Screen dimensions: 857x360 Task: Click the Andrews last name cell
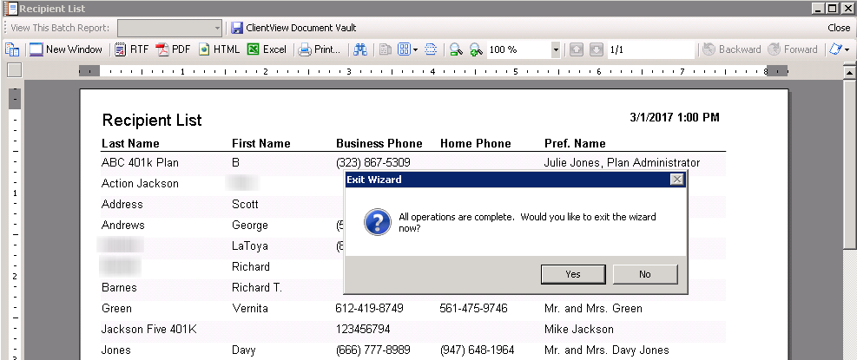point(123,225)
